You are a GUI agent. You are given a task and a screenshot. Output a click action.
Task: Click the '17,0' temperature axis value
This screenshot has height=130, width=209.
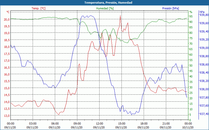point(7,61)
